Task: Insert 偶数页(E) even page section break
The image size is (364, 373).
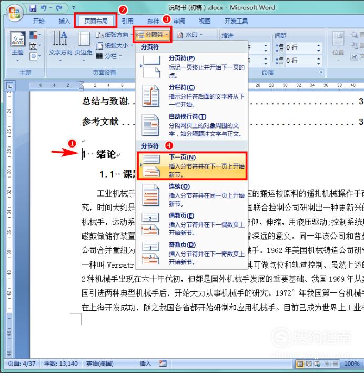Action: point(192,224)
